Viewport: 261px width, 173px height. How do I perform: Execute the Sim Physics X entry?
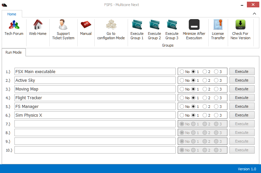point(242,115)
